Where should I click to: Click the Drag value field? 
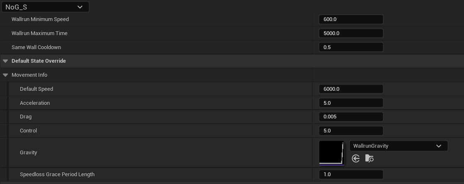(351, 117)
